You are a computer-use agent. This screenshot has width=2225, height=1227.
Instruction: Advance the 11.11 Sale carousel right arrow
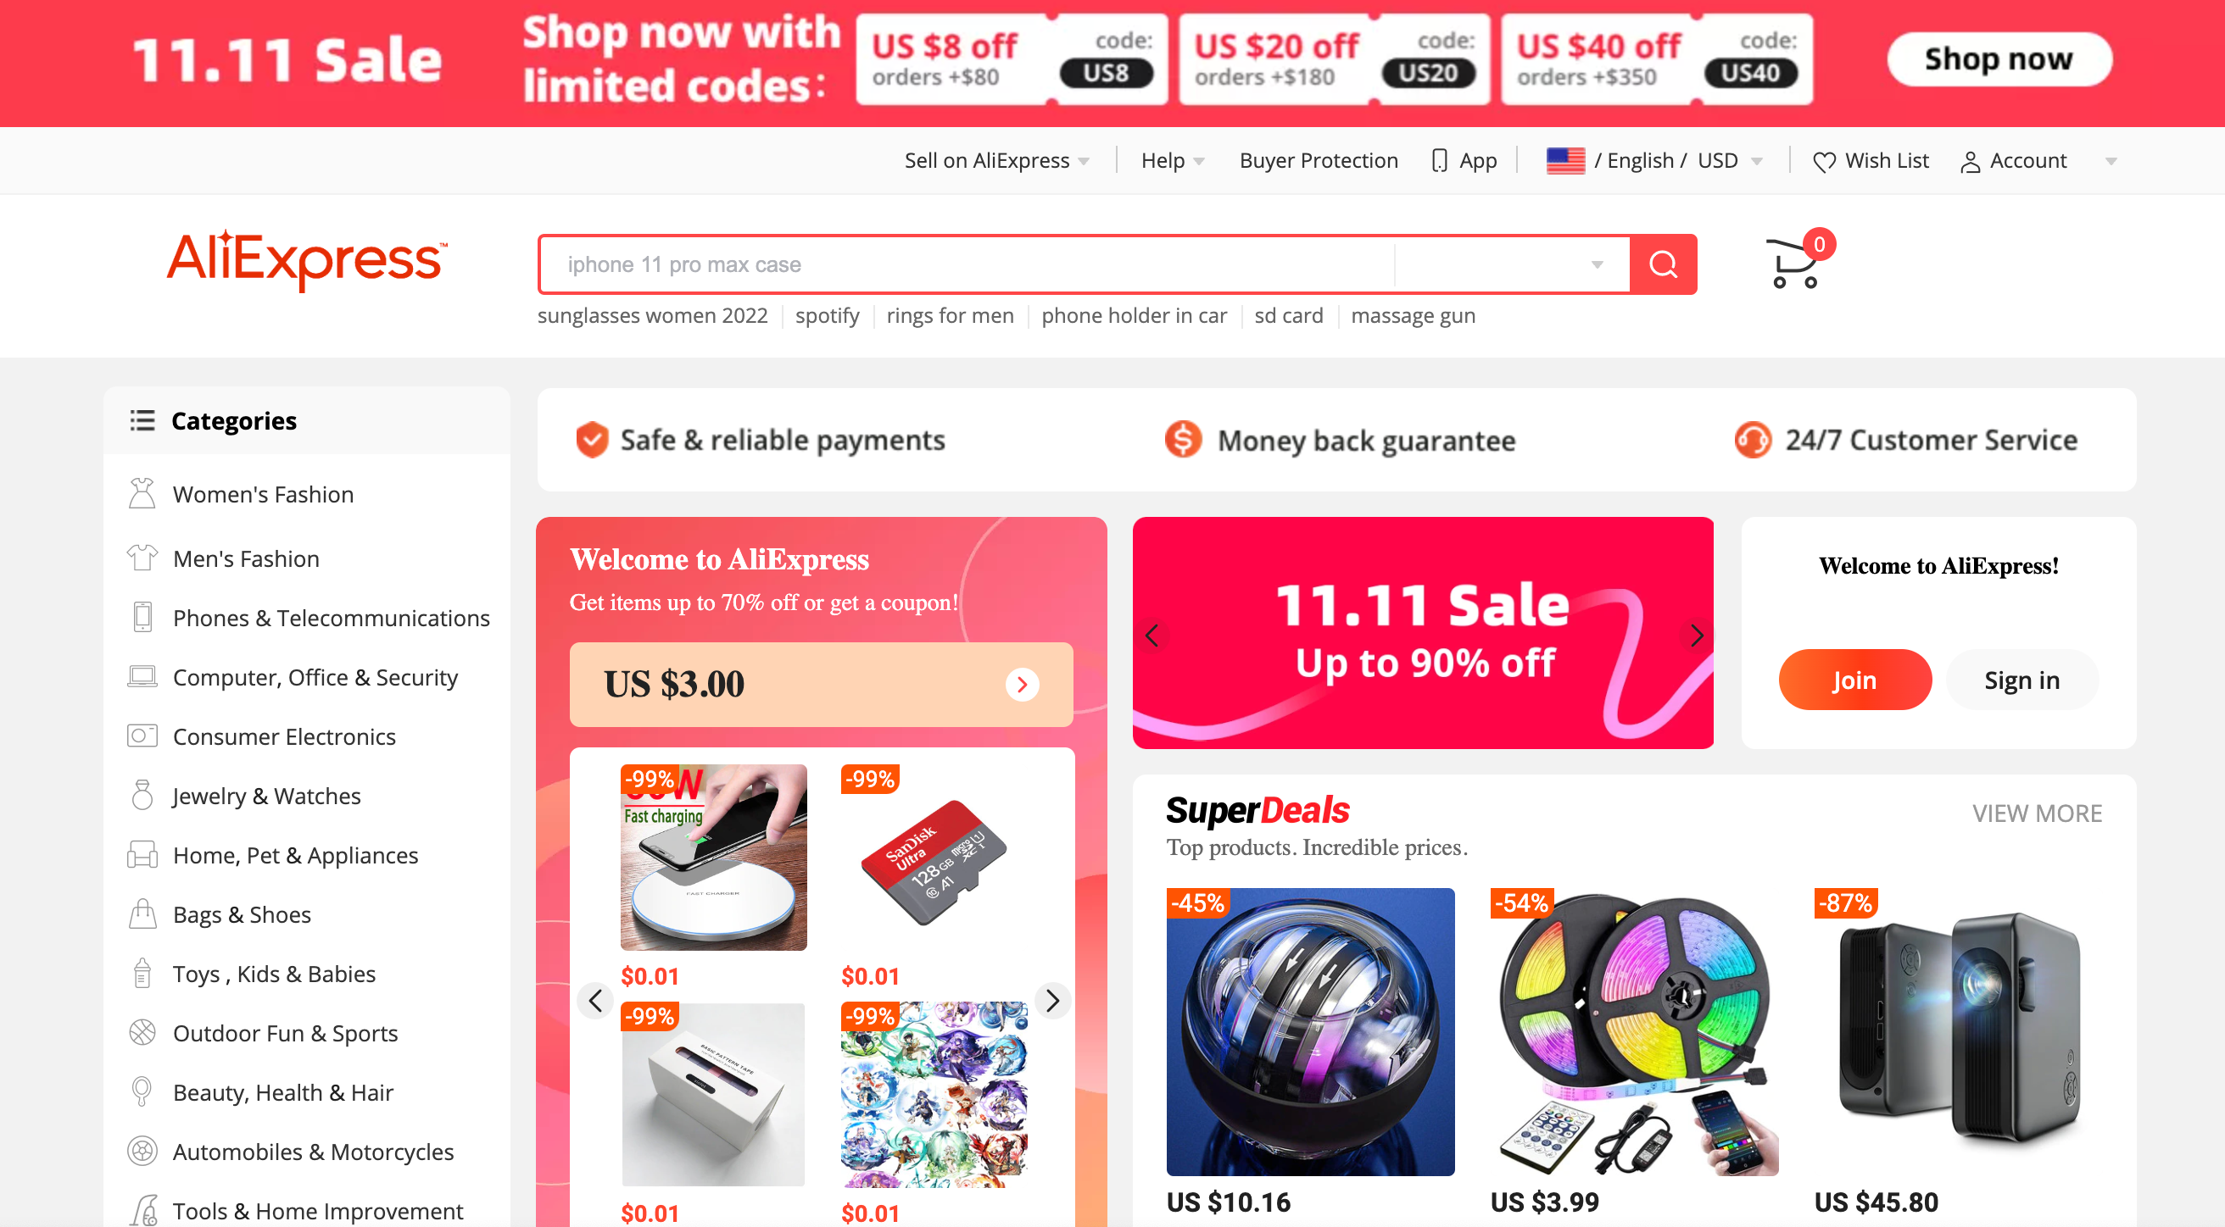tap(1696, 635)
